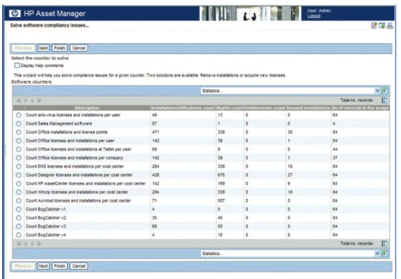
Task: Click 'Count Office licenses and installations per user' text
Action: (x=70, y=141)
